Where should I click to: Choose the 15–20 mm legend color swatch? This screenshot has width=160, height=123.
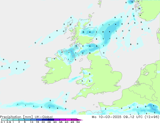[x=39, y=120]
